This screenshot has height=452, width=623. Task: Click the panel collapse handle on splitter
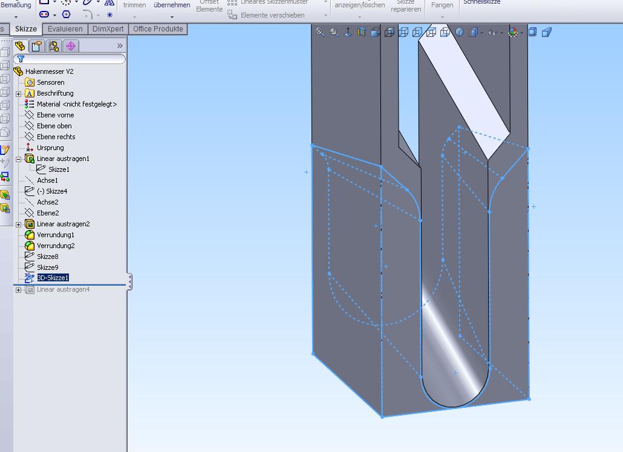[x=130, y=281]
